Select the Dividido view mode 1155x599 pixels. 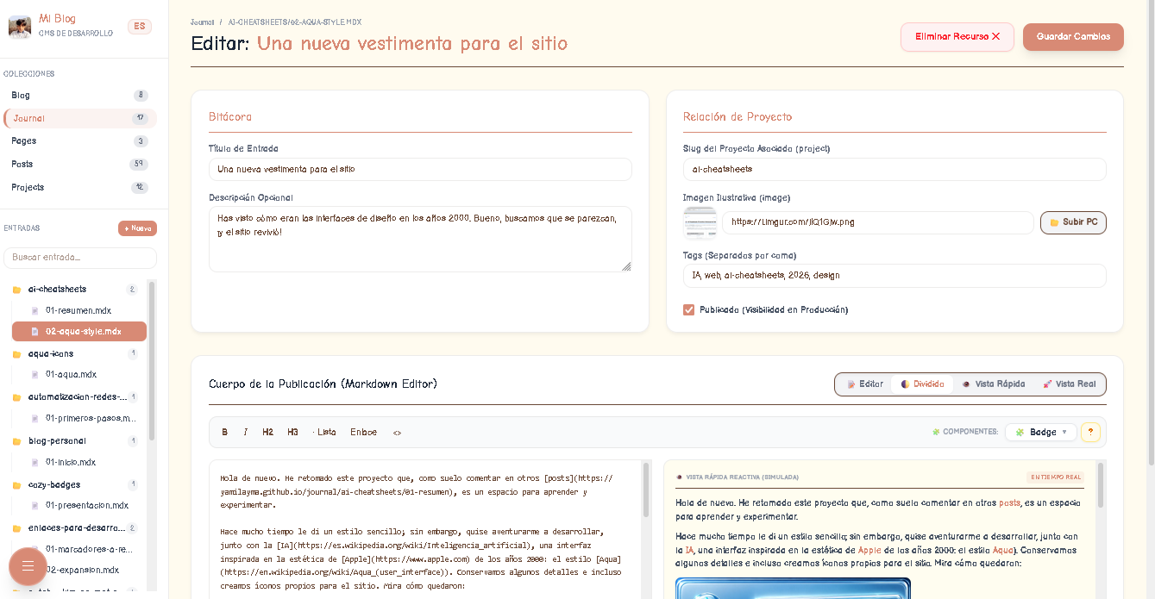point(923,384)
